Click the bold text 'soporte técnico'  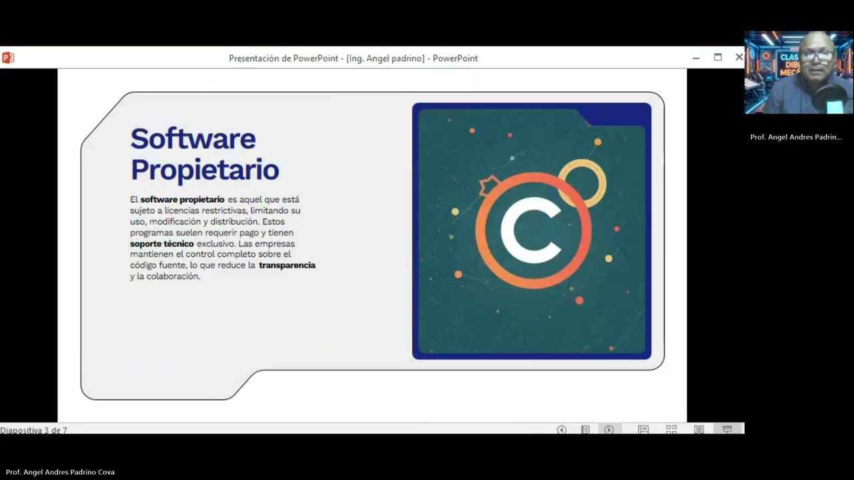coord(161,244)
